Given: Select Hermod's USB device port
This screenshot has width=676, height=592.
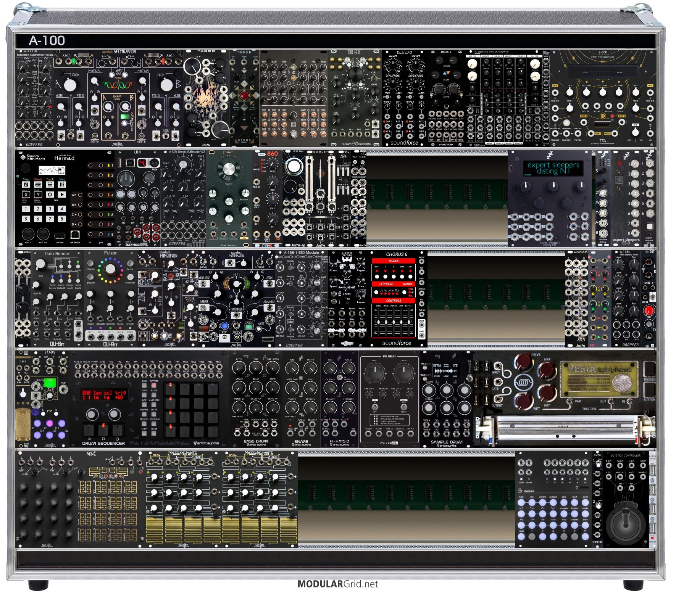Looking at the screenshot, I should pyautogui.click(x=75, y=234).
